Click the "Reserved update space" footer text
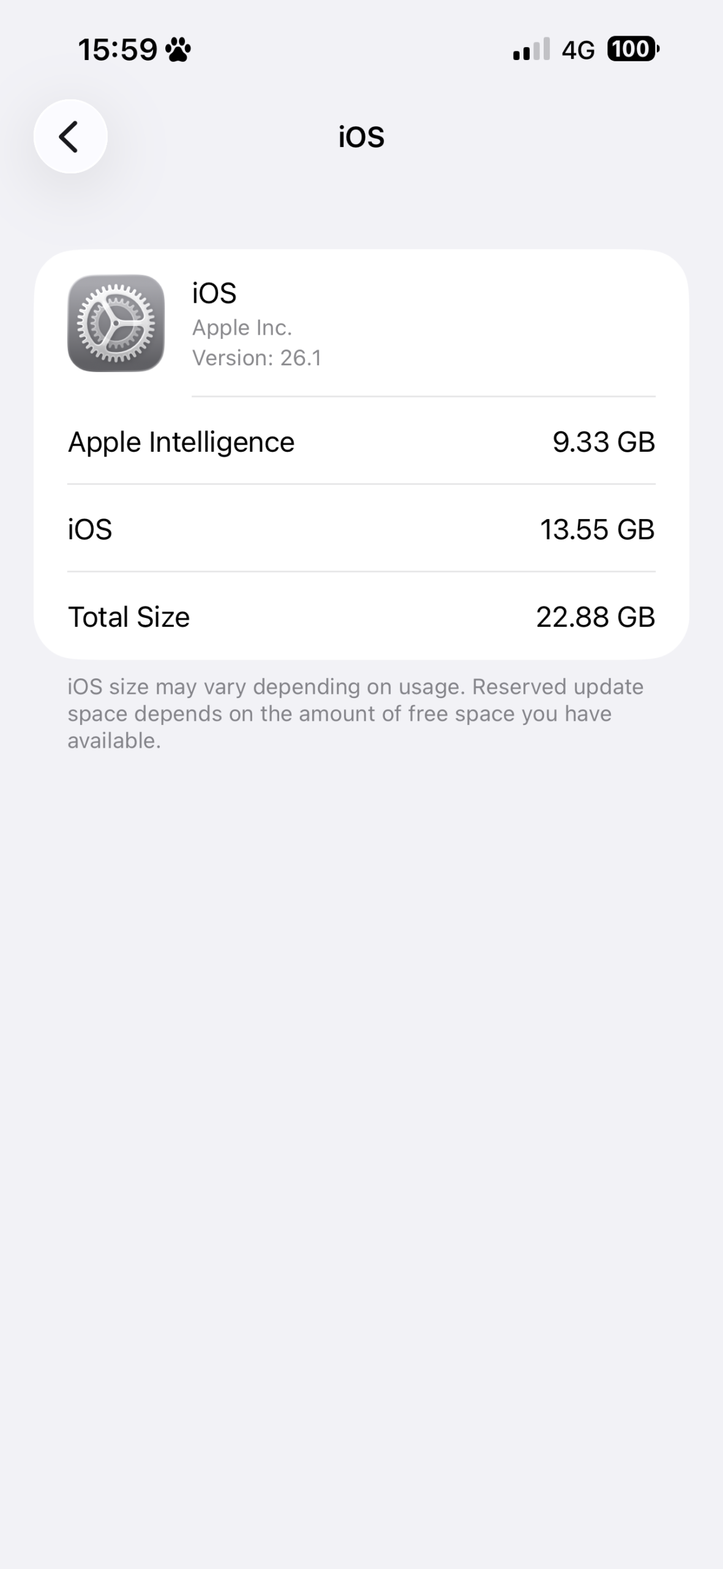Viewport: 723px width, 1569px height. [x=557, y=687]
